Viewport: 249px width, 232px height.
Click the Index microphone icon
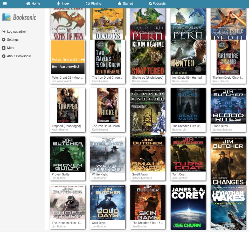58,4
